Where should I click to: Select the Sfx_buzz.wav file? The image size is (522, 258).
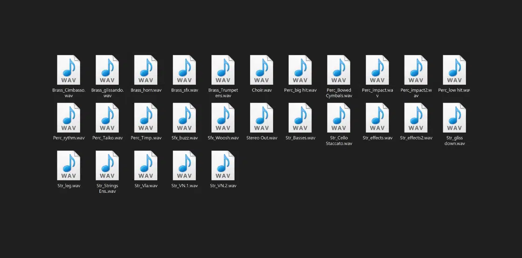point(184,118)
